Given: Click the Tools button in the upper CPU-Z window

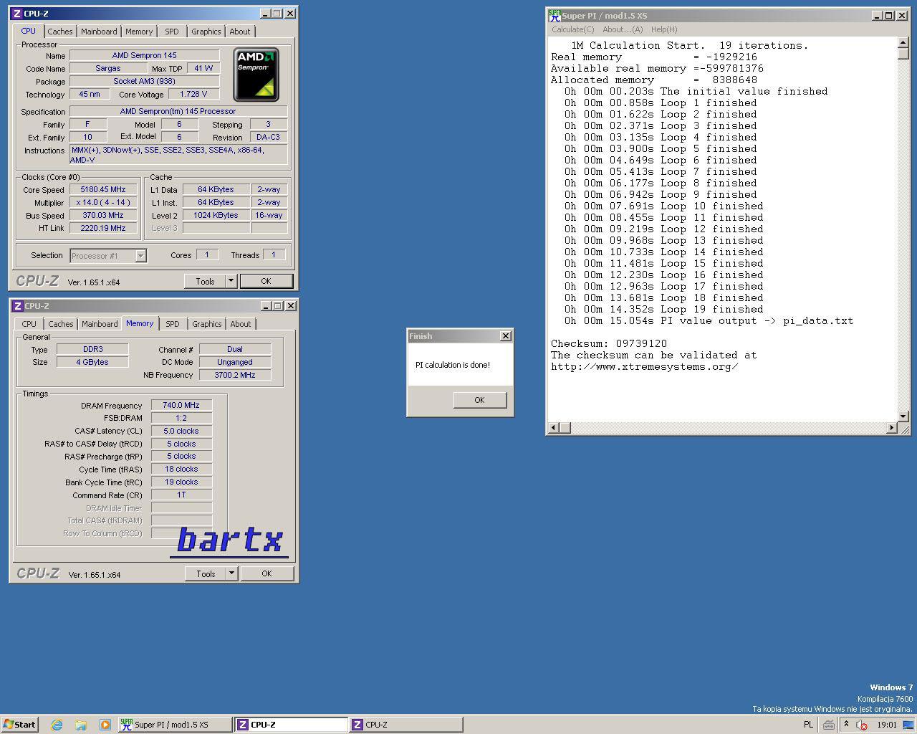Looking at the screenshot, I should click(205, 281).
